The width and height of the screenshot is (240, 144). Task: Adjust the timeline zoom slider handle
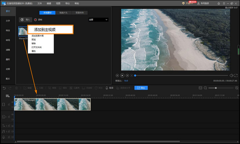[216, 88]
